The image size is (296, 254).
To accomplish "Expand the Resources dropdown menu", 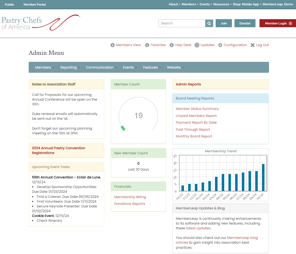I will coord(222,4).
